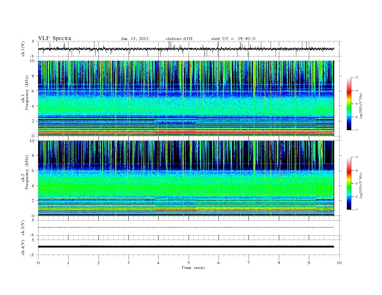
Task: Click the ch.1 color bar "log(PSD)(V²/Hz)" label
Action: coord(361,106)
